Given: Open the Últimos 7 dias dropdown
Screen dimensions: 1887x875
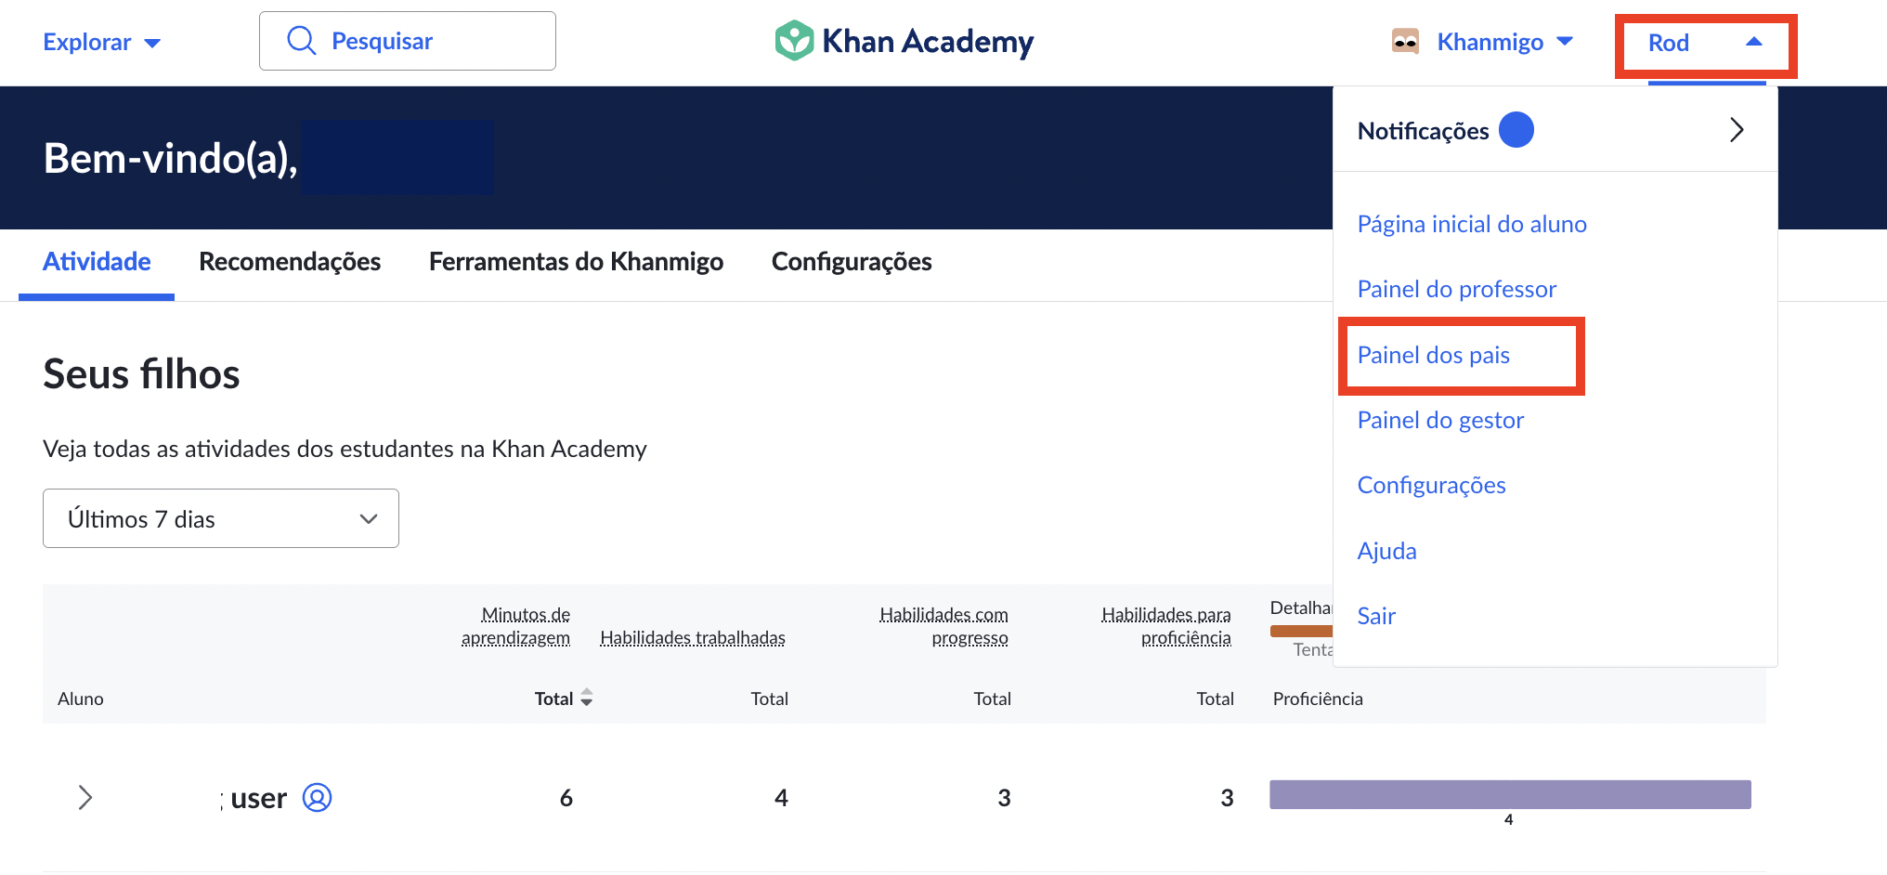Looking at the screenshot, I should 221,518.
